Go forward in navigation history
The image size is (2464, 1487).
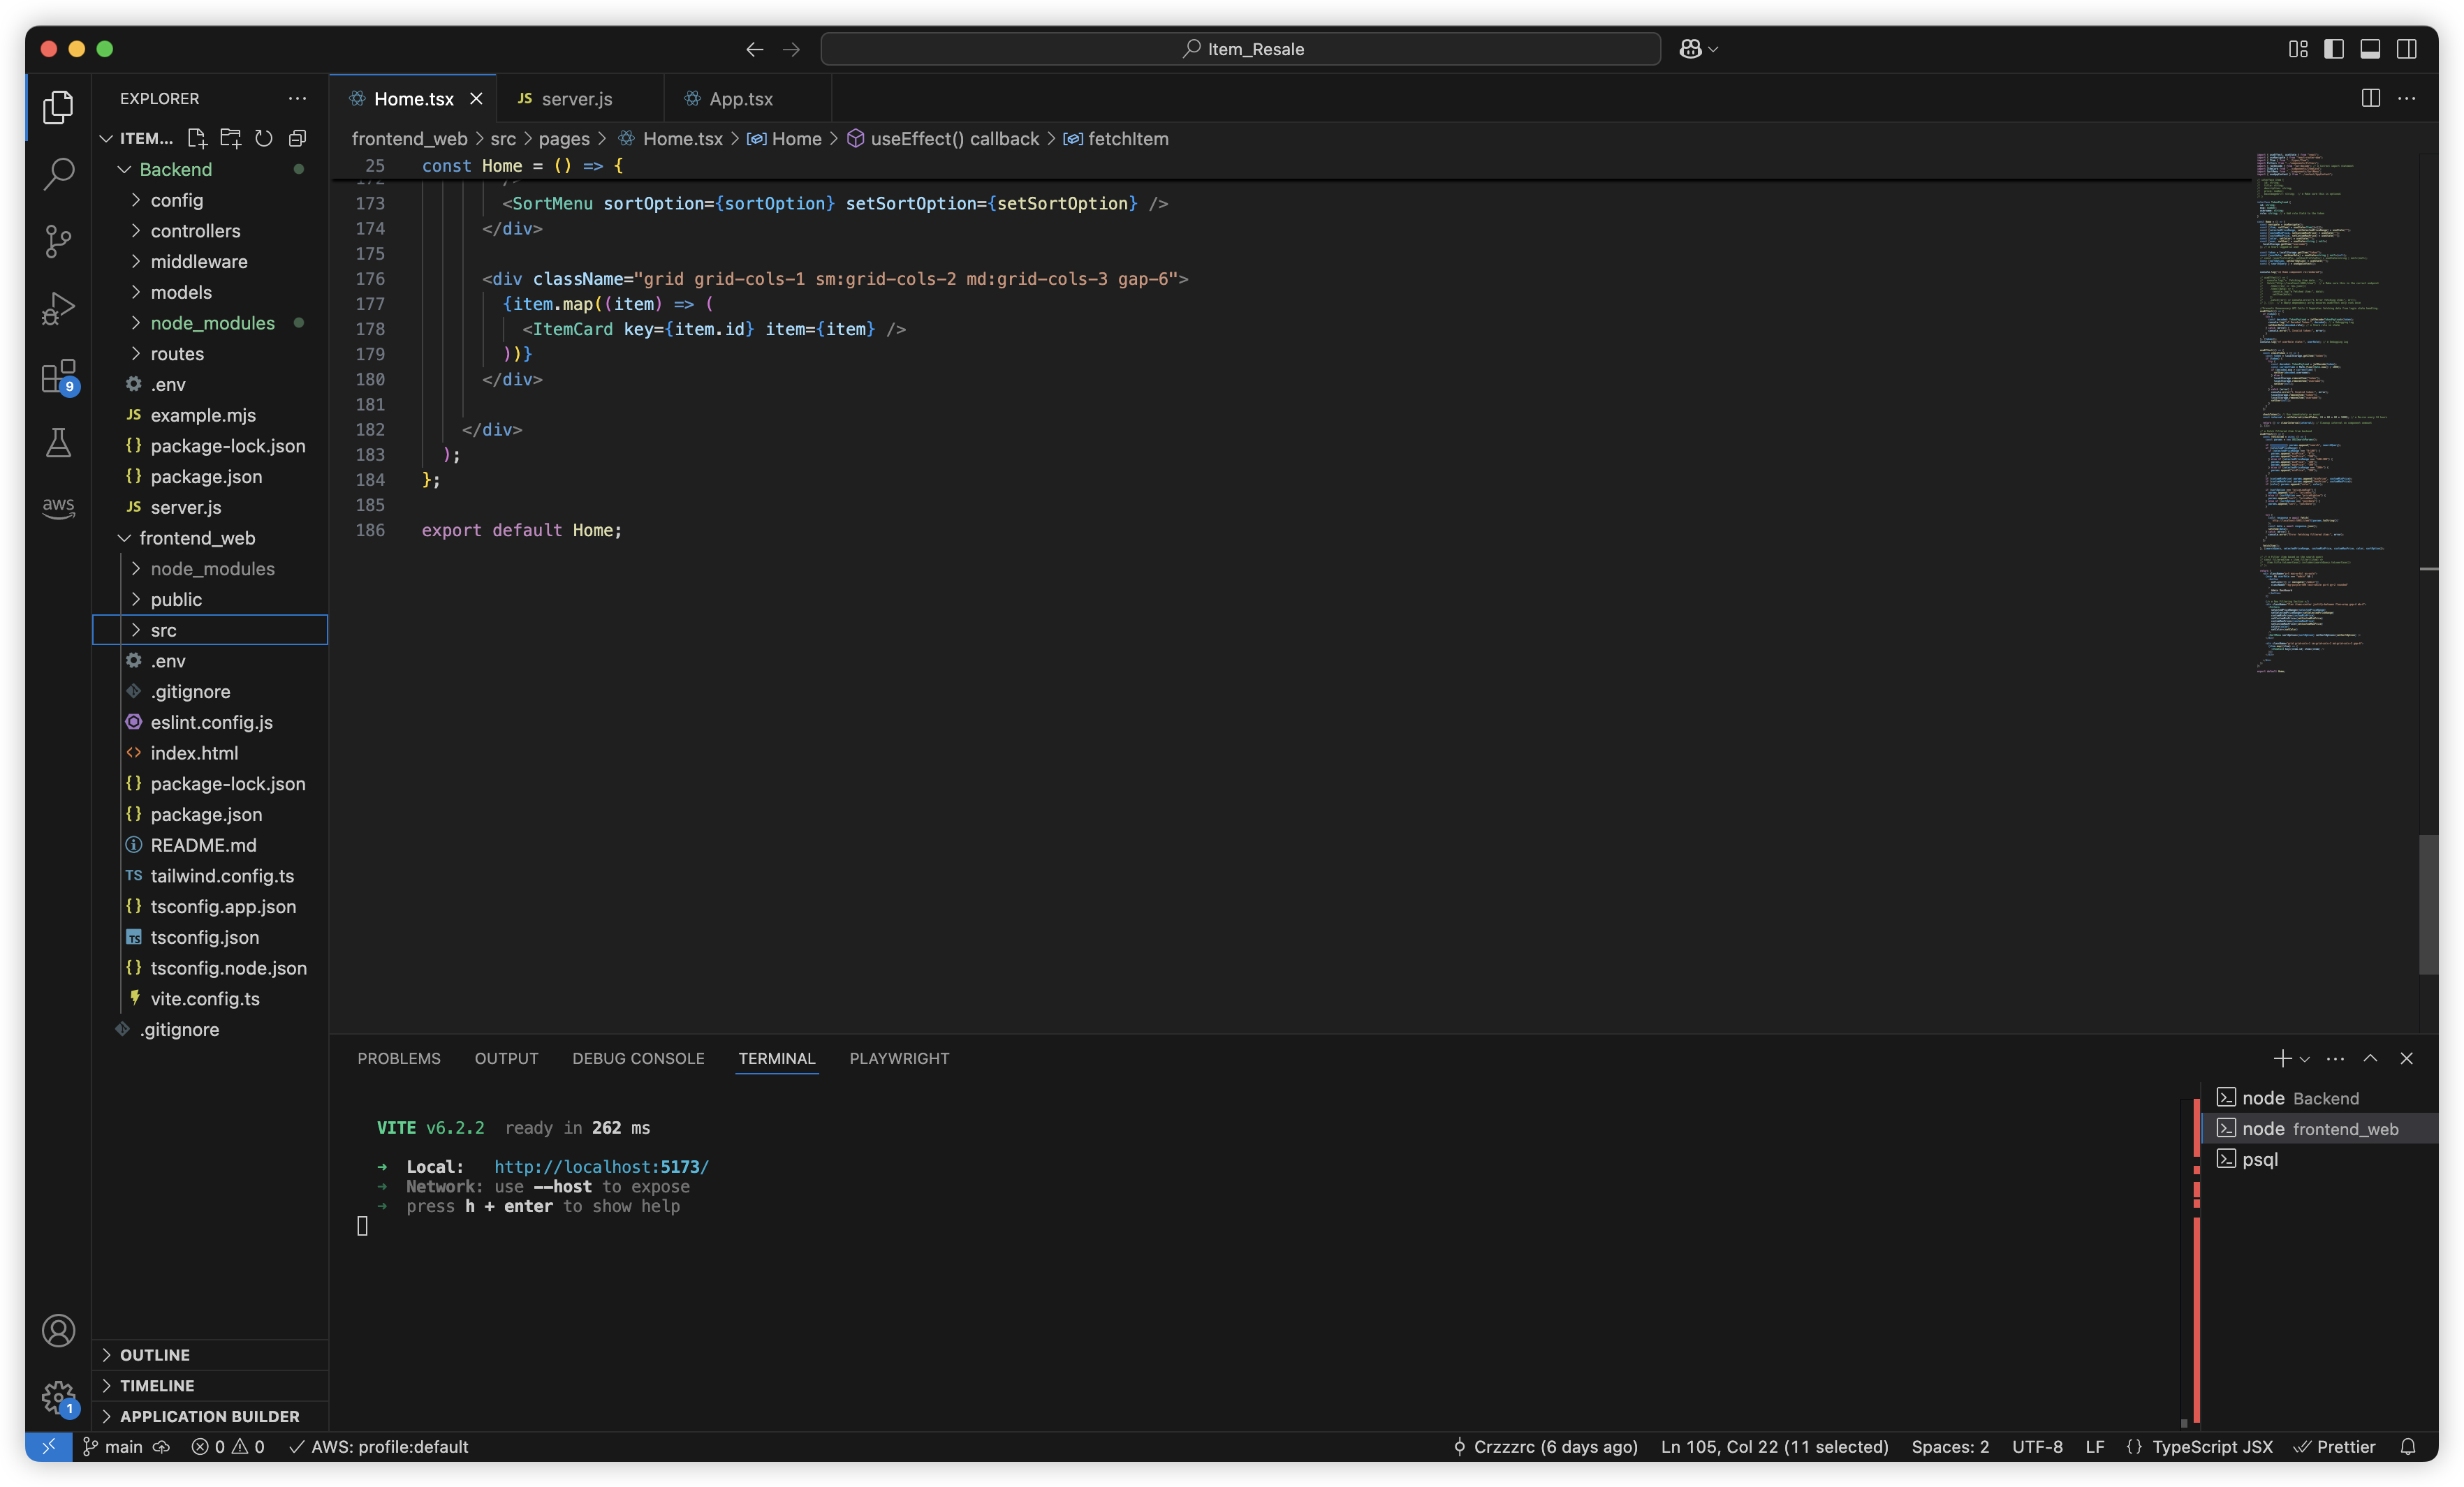point(791,49)
